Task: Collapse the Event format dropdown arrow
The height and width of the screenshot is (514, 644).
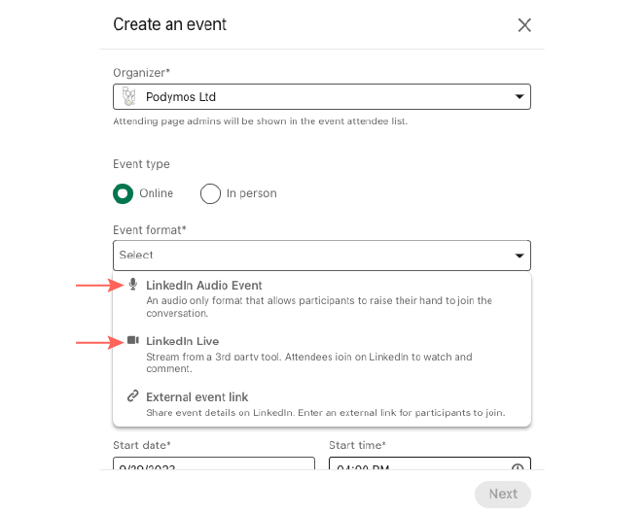Action: point(519,256)
